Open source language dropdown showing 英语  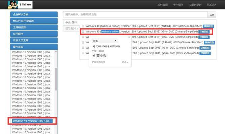105,41
